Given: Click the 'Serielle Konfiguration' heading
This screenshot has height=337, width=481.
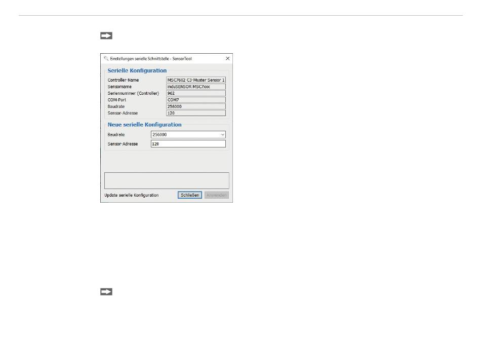Looking at the screenshot, I should 137,70.
